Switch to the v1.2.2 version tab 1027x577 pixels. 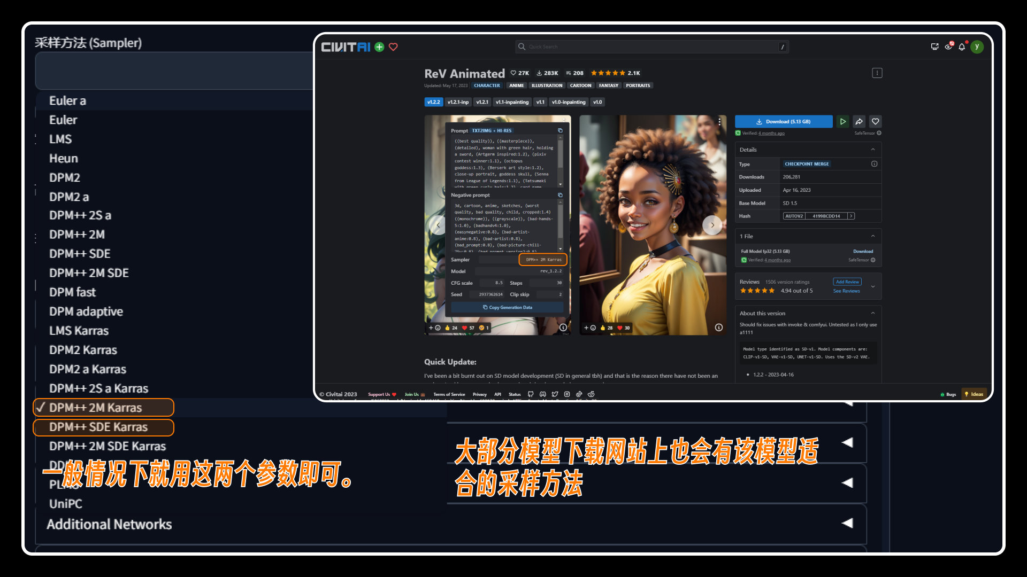pyautogui.click(x=432, y=102)
